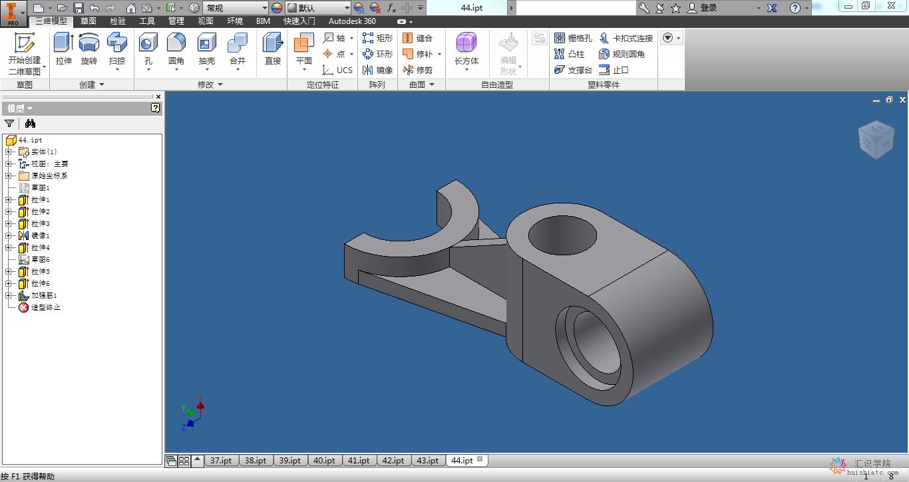Select the Mirror (镜像) tool
The width and height of the screenshot is (909, 482).
[x=377, y=70]
